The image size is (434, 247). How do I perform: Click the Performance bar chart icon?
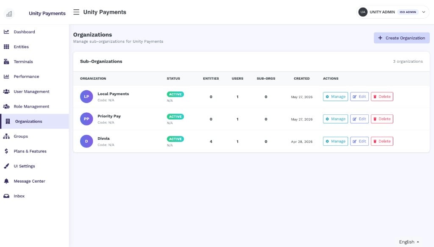6,77
